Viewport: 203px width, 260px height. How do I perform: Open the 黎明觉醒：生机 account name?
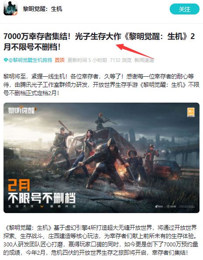tap(42, 9)
